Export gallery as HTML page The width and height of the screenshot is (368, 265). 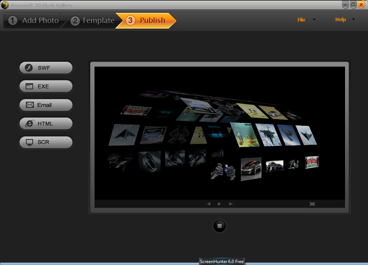[46, 123]
